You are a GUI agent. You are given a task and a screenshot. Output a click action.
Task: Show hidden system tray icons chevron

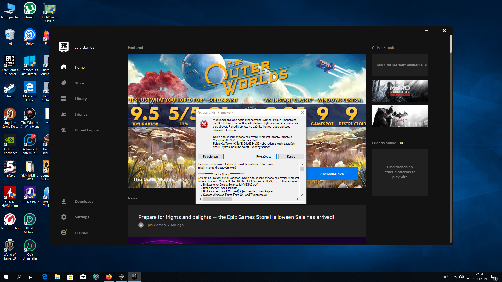(455, 277)
